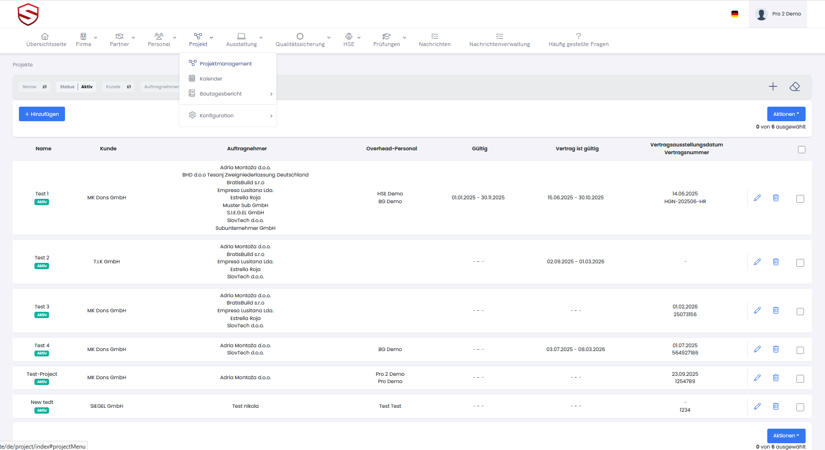Click the trash icon for New tedt
Image resolution: width=825 pixels, height=450 pixels.
[x=776, y=406]
